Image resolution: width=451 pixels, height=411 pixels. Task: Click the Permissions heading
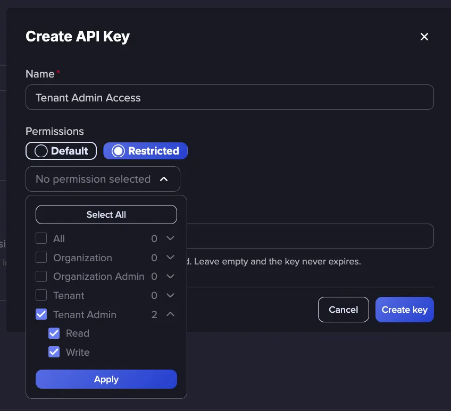pos(55,131)
